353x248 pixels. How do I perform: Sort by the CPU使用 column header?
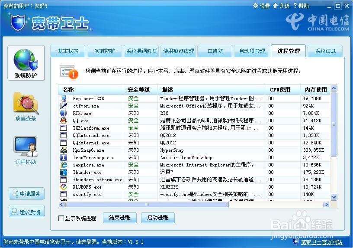(283, 90)
